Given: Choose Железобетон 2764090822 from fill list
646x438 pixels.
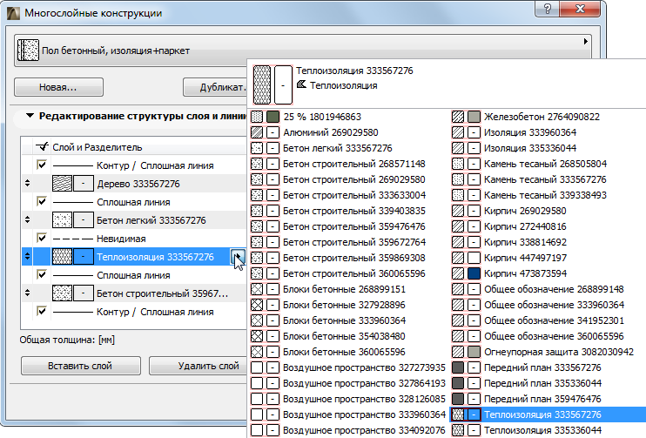Looking at the screenshot, I should coord(542,117).
